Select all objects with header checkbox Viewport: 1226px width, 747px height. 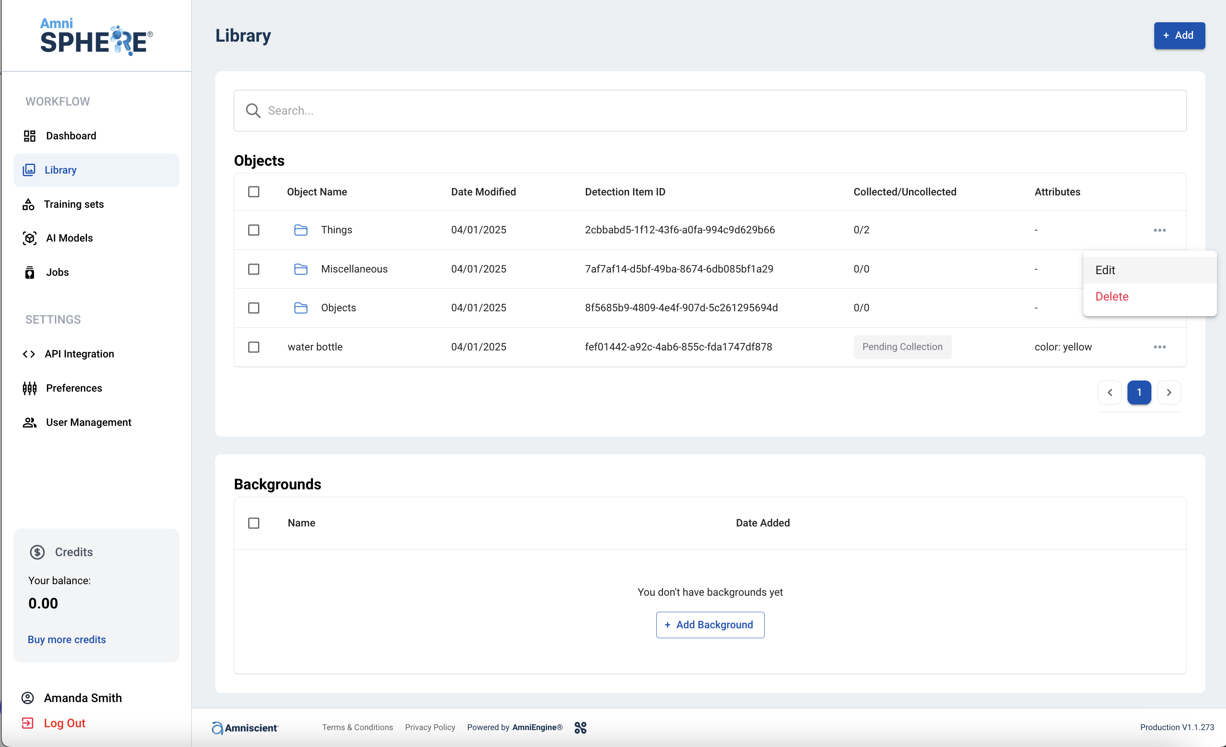254,192
